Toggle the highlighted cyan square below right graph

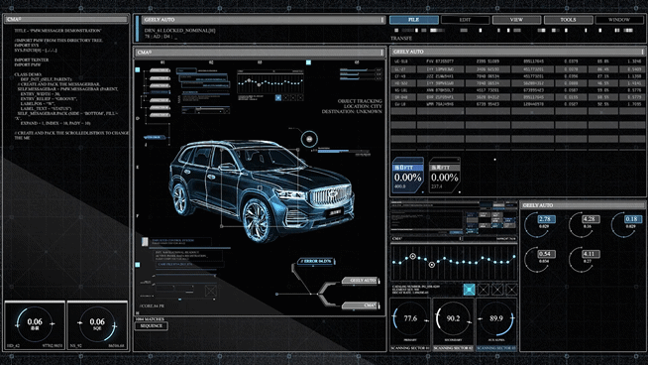(469, 290)
